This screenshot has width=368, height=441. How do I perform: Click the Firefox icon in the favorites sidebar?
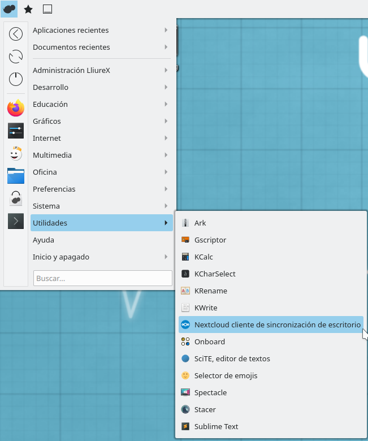[x=16, y=107]
